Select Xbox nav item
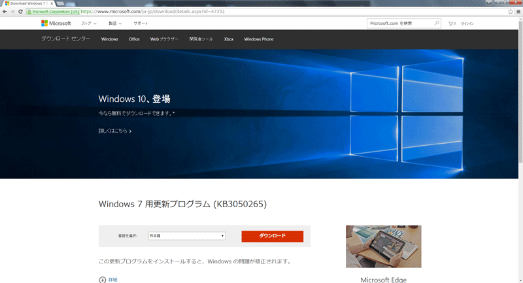Screen dimensions: 523x283 [229, 39]
